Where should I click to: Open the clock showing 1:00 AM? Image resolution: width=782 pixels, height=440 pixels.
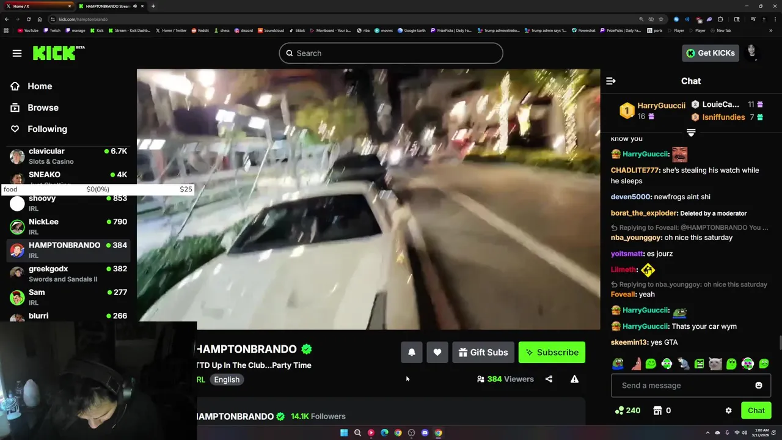coord(761,433)
